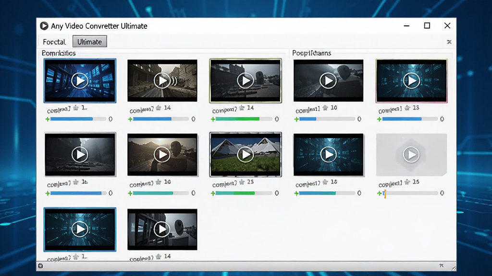Play the green-bordered video
492x276 pixels.
pos(246,80)
